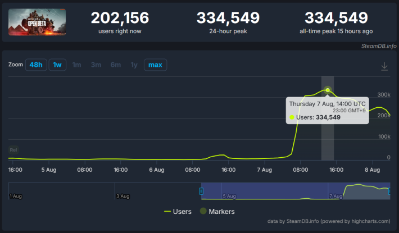This screenshot has height=233, width=399.
Task: Select the 1m zoom range
Action: [76, 65]
